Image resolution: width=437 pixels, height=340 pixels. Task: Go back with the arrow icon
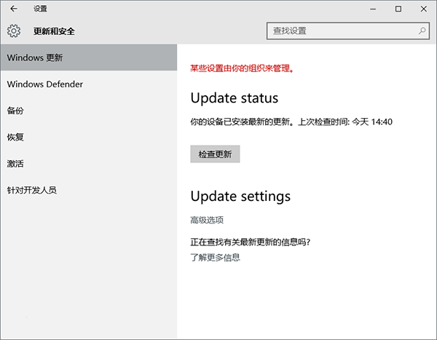click(14, 9)
